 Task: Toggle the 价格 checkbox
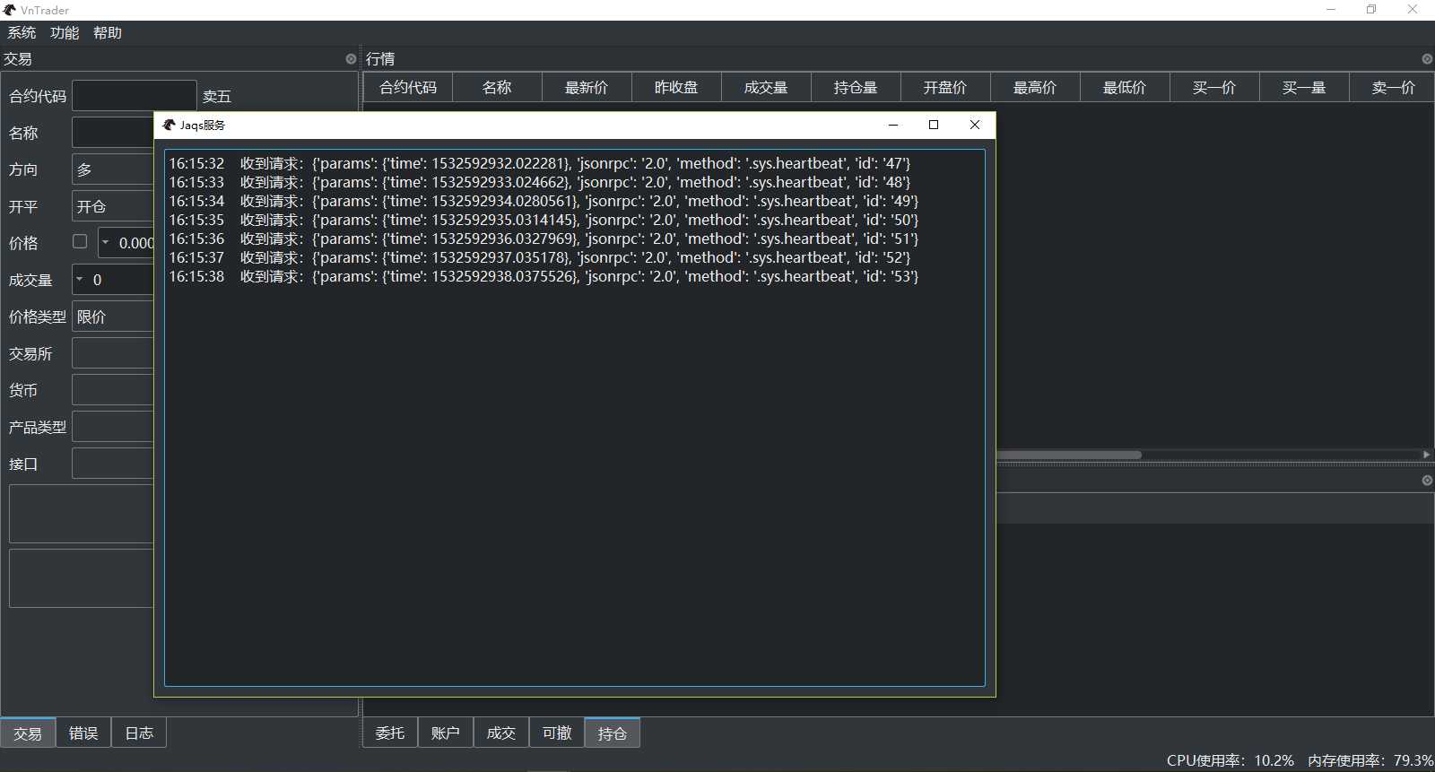click(80, 241)
